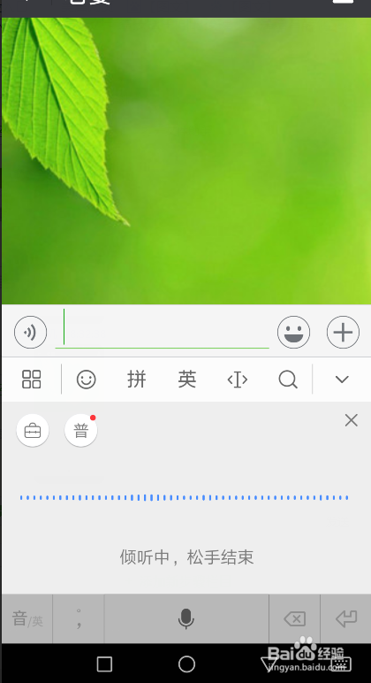Open the emoji smiley picker in chat bar
The width and height of the screenshot is (371, 683).
(293, 333)
